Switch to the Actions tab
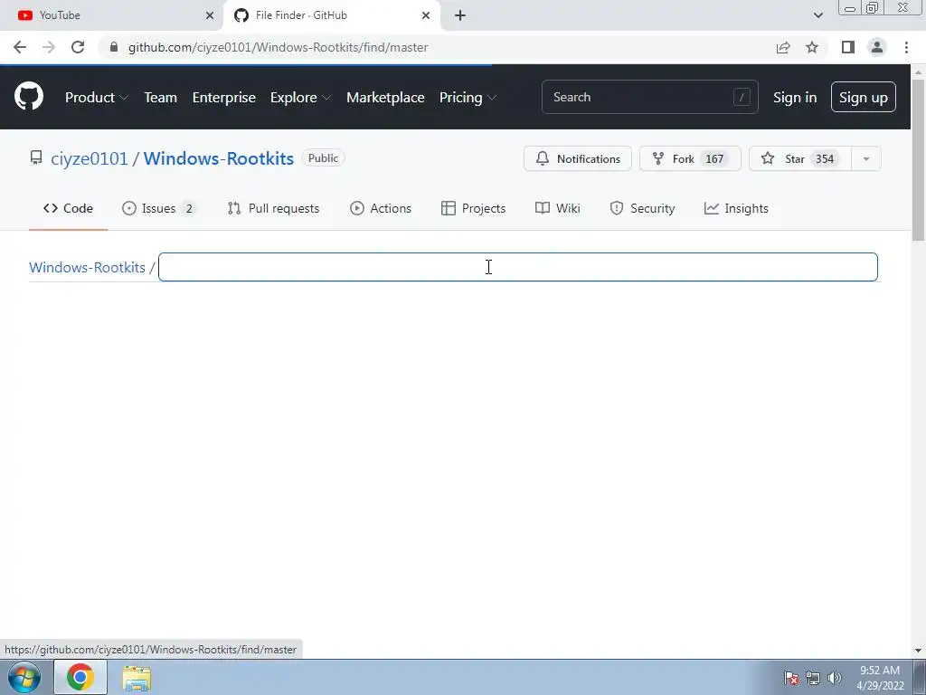926x695 pixels. click(381, 209)
